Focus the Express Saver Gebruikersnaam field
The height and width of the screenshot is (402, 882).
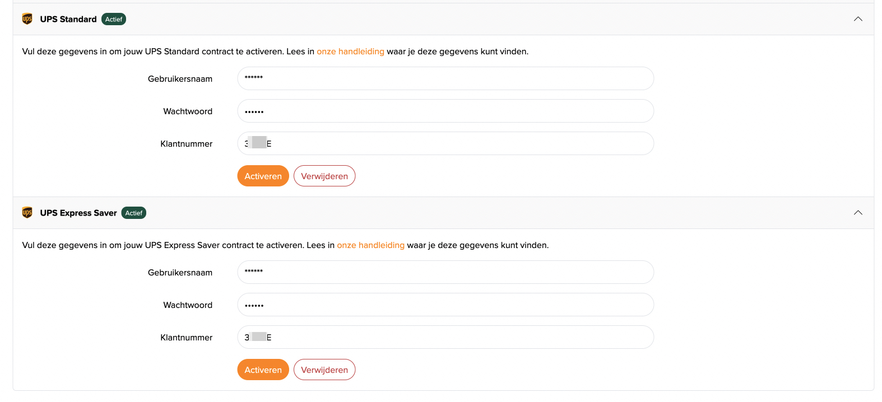445,272
